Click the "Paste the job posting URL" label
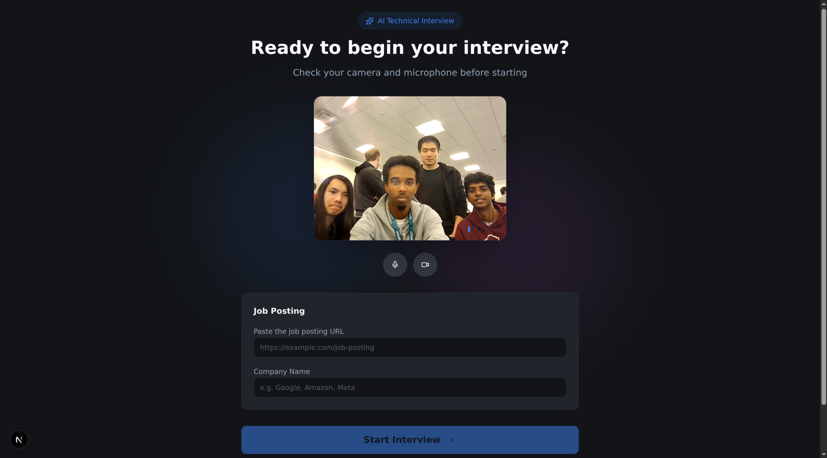This screenshot has width=827, height=458. pos(298,331)
